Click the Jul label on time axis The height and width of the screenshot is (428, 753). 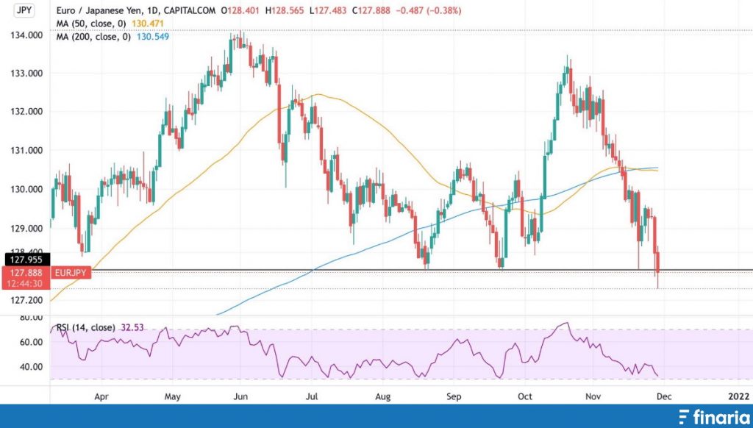pyautogui.click(x=312, y=396)
